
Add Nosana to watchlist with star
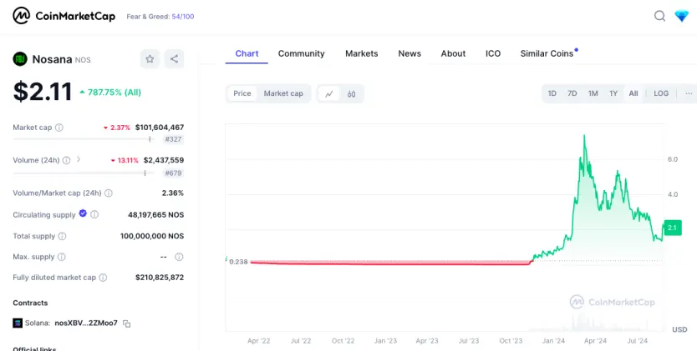(150, 59)
